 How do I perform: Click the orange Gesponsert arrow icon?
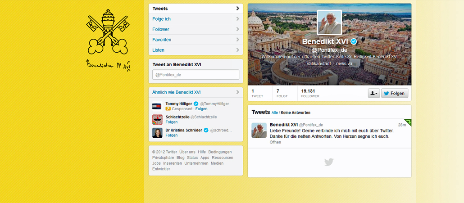pyautogui.click(x=168, y=109)
